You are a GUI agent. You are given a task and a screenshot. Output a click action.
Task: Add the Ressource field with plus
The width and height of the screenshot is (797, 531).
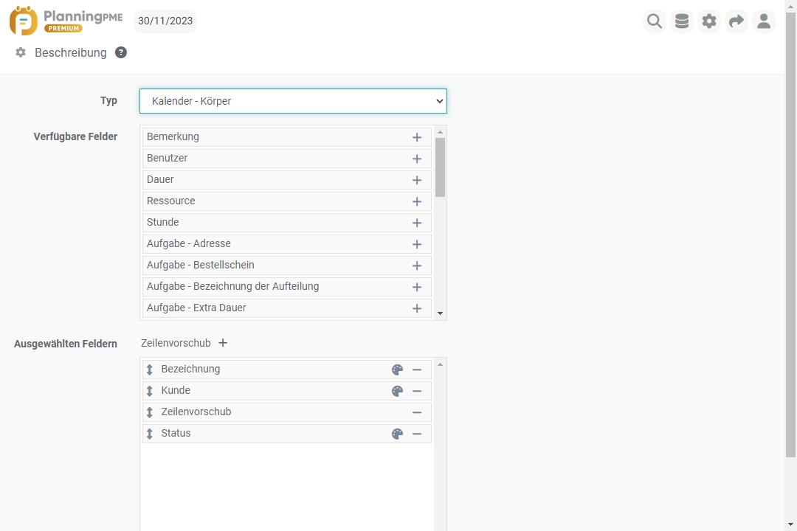[x=417, y=201]
